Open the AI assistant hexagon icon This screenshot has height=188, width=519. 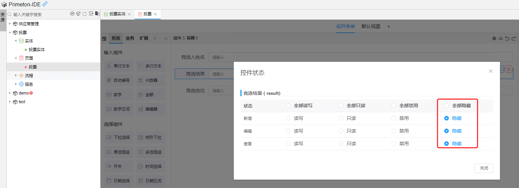(72, 14)
